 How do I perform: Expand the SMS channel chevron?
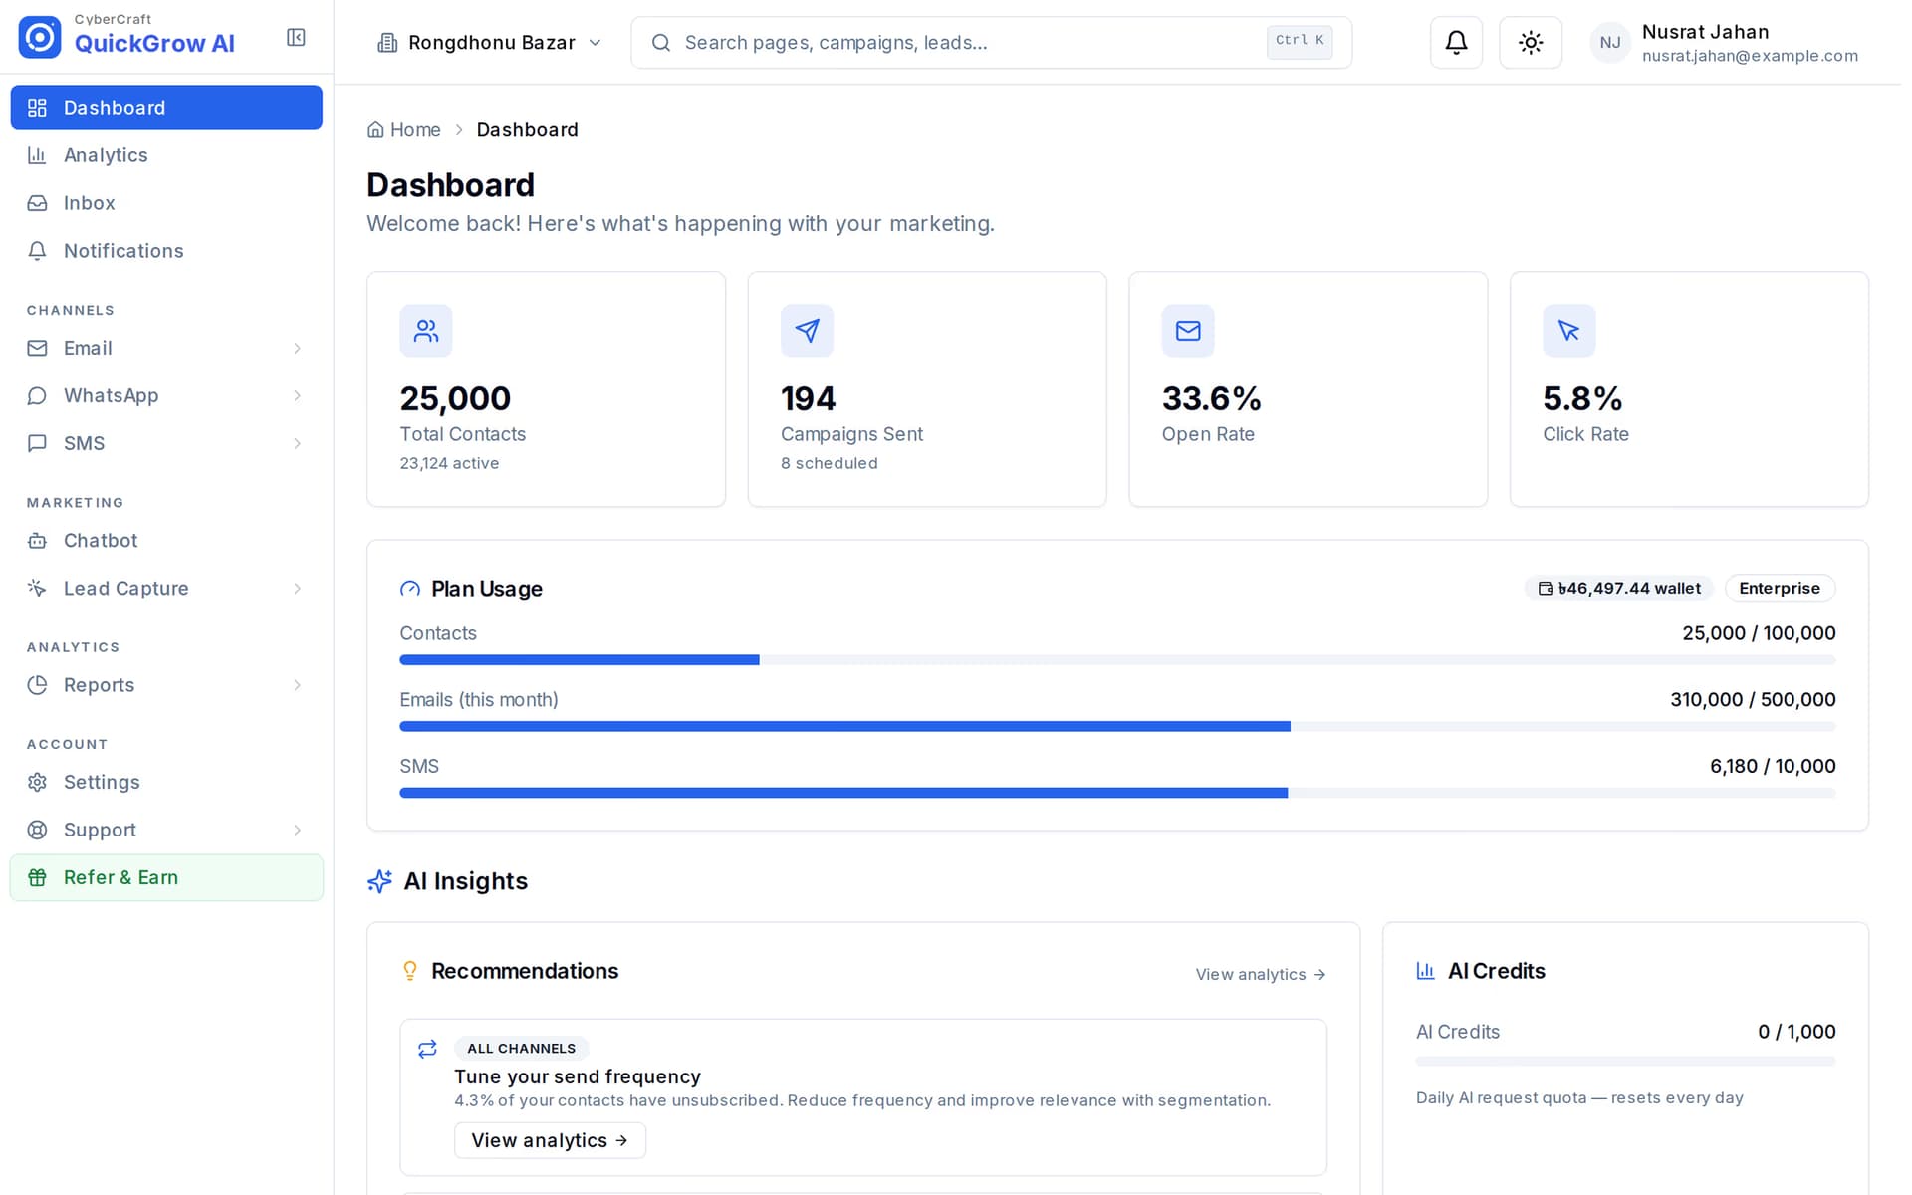[297, 444]
